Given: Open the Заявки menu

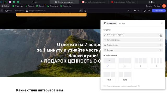Looking at the screenshot, I should tap(40, 6).
